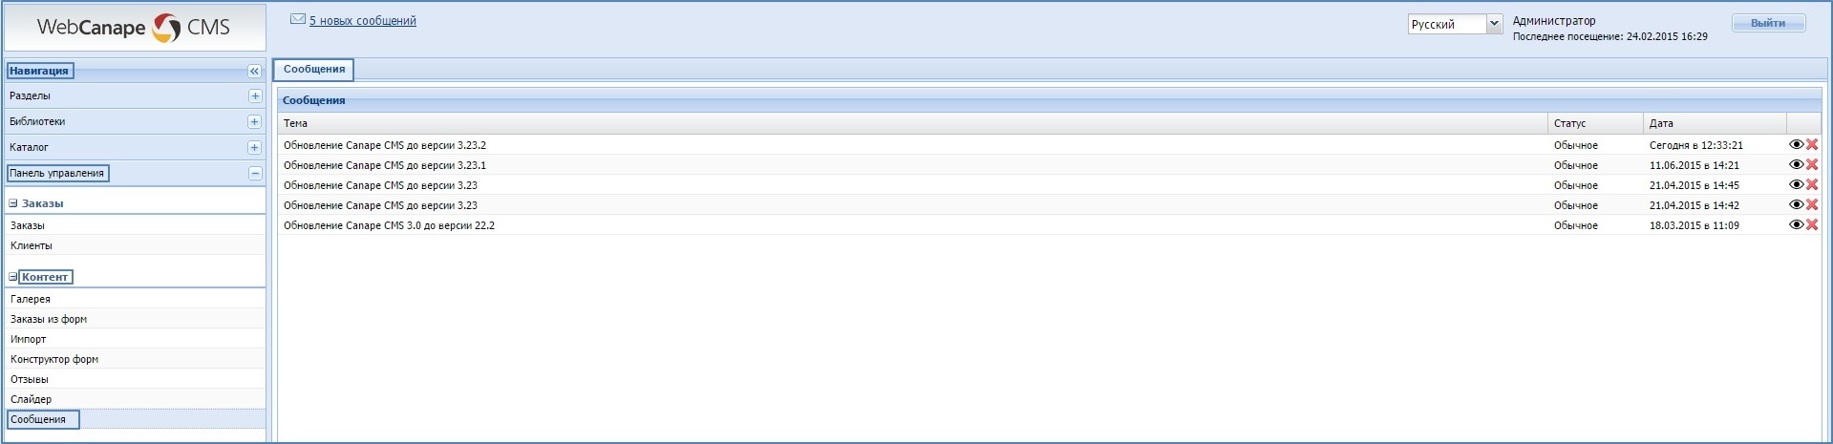1833x444 pixels.
Task: Open the 5 новых сообщений link
Action: (x=363, y=21)
